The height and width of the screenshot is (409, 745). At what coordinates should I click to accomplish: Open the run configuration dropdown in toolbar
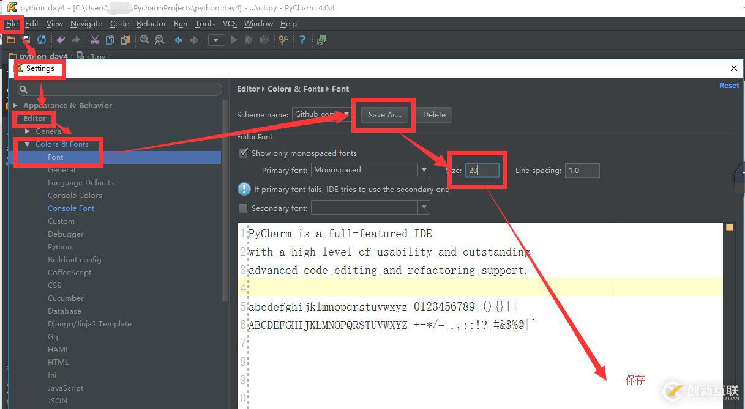coord(216,40)
